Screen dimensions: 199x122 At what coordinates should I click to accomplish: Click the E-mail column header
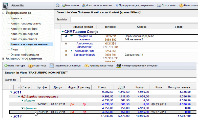pos(179,27)
